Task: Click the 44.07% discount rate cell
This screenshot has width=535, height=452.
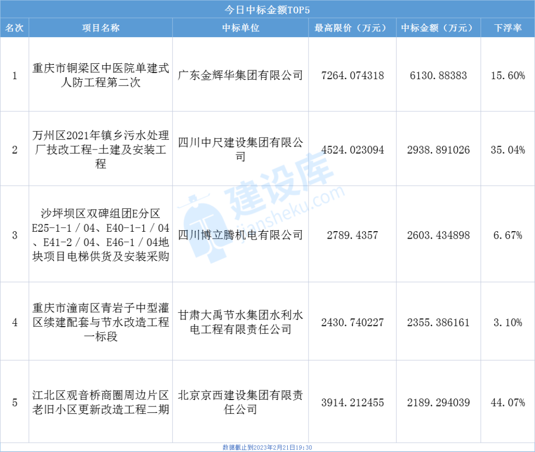Action: pyautogui.click(x=508, y=403)
